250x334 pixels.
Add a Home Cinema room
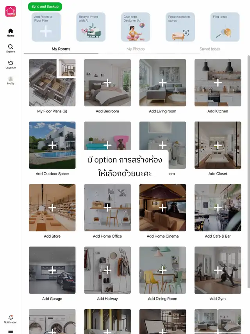point(162,208)
